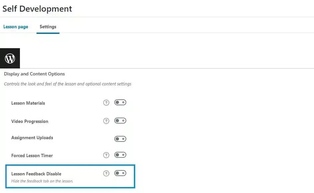Switch on the Forced Lesson Timer
This screenshot has width=314, height=193.
tap(120, 155)
